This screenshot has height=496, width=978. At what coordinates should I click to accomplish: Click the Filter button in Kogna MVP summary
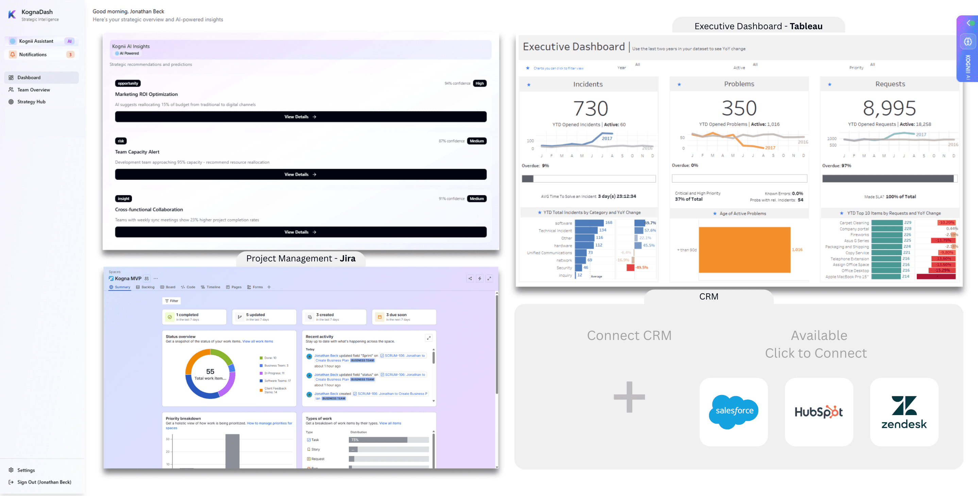point(171,301)
